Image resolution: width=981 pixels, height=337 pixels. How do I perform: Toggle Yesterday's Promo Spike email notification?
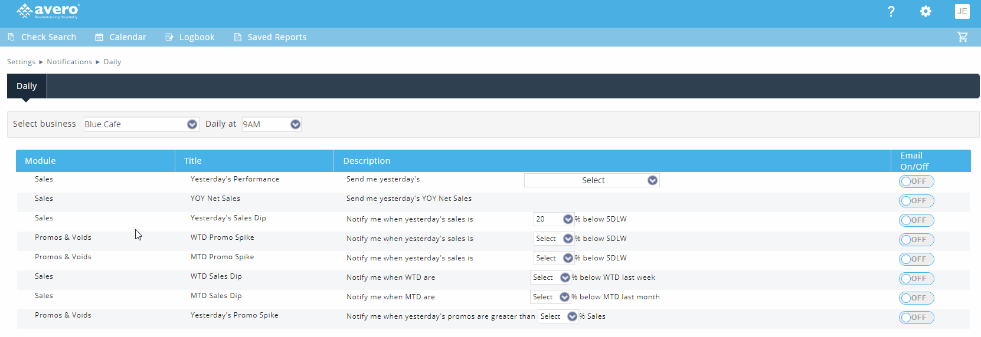916,318
